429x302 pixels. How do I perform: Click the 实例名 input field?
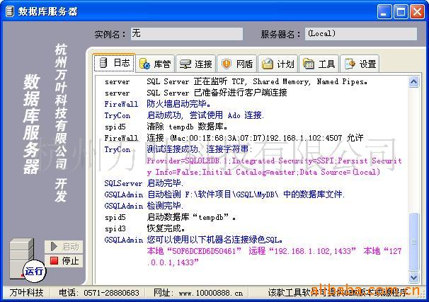coord(187,34)
